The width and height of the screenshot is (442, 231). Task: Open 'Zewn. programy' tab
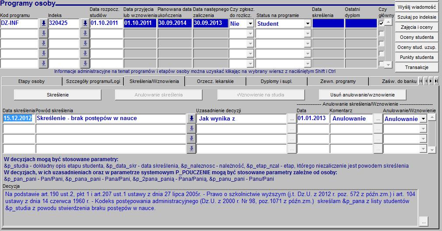tap(338, 81)
